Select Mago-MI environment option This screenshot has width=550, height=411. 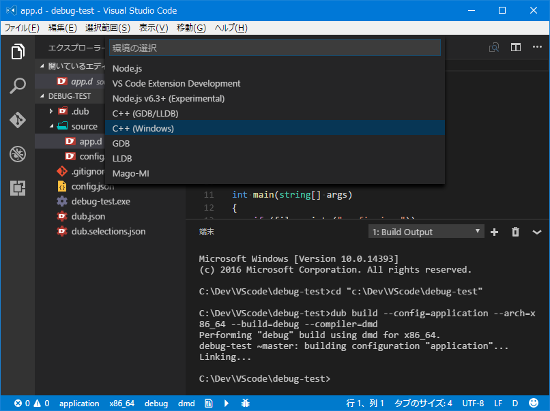(x=274, y=173)
